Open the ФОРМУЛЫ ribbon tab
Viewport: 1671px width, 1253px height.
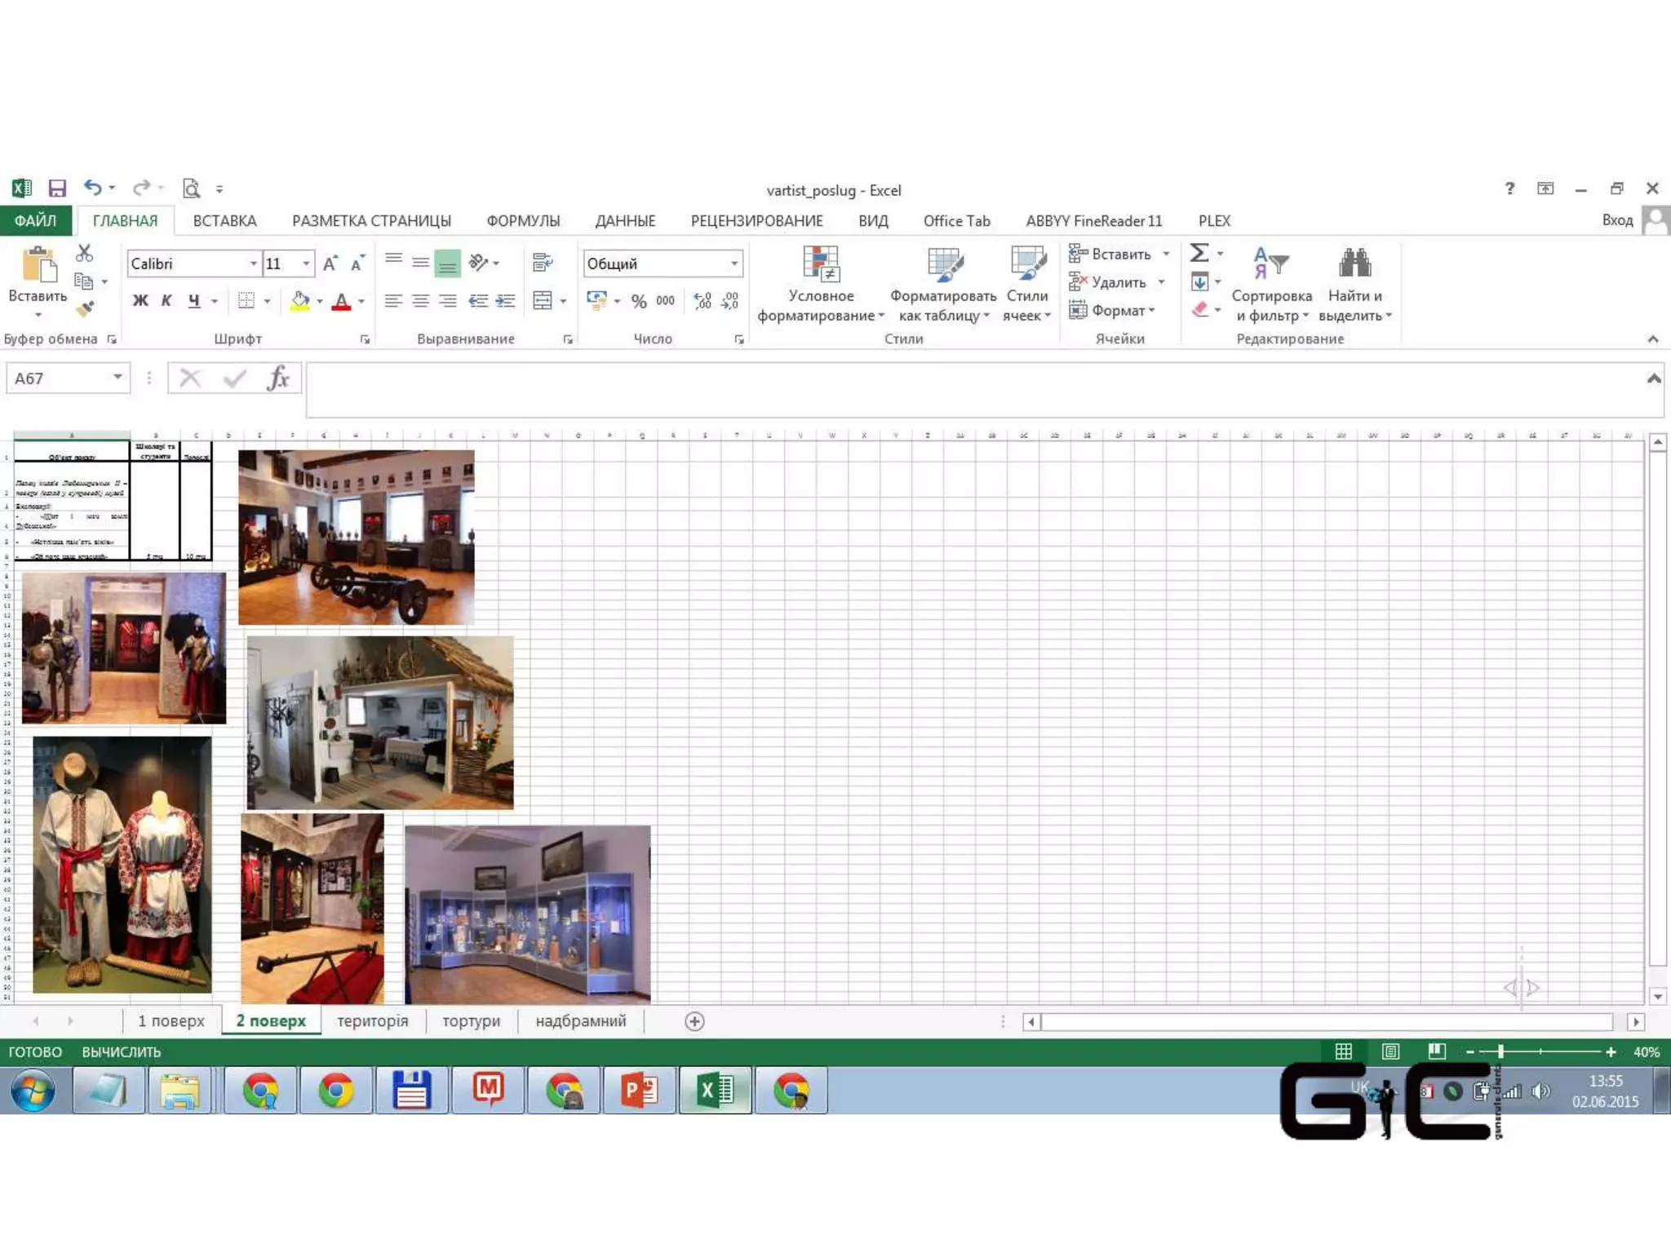click(523, 221)
